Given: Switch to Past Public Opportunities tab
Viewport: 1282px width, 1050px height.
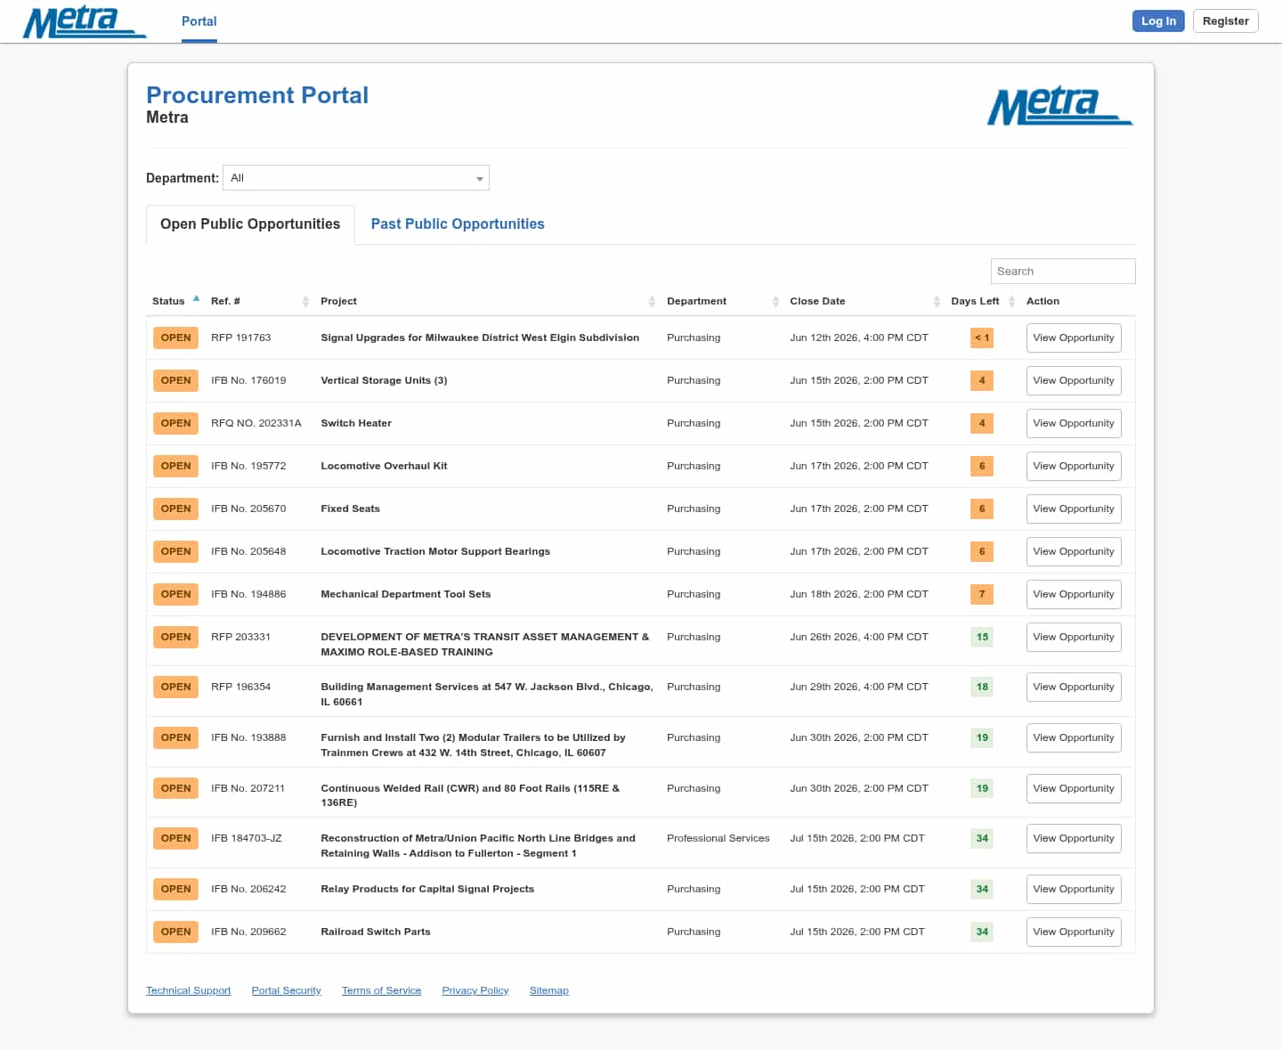Looking at the screenshot, I should coord(458,224).
